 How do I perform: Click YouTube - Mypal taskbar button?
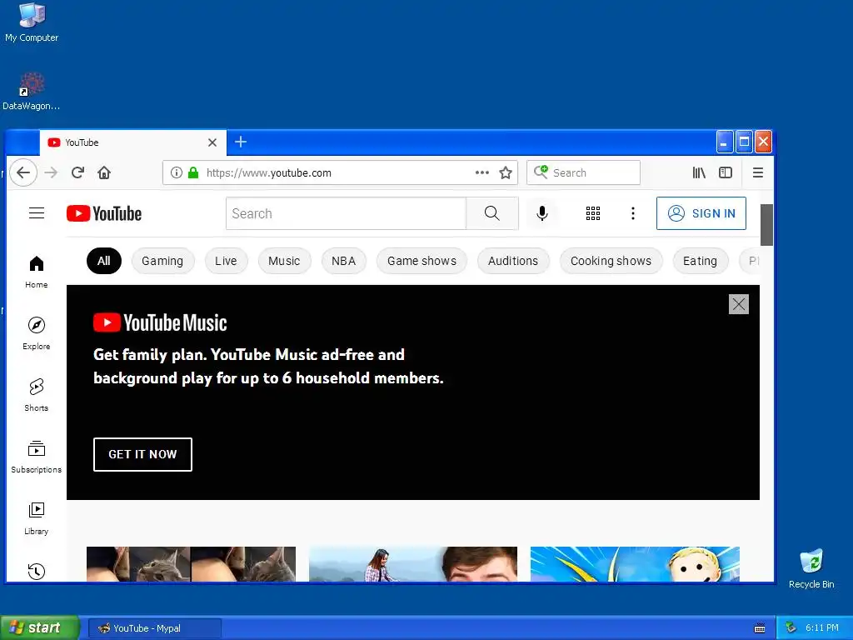154,628
